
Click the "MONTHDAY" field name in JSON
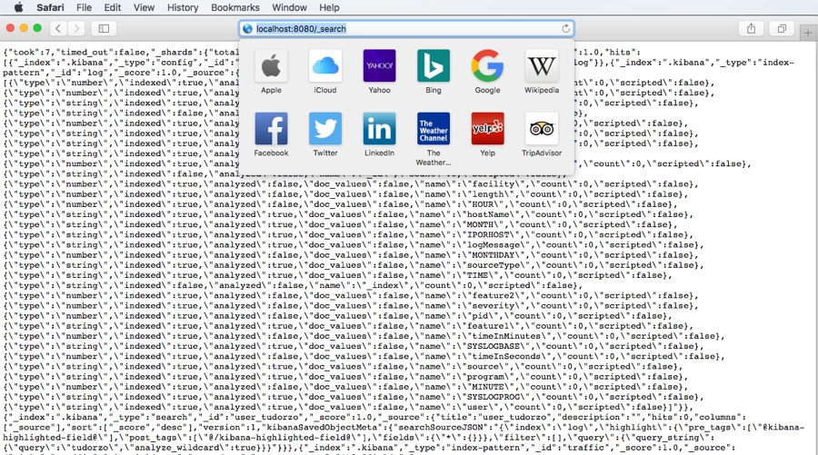pos(494,255)
